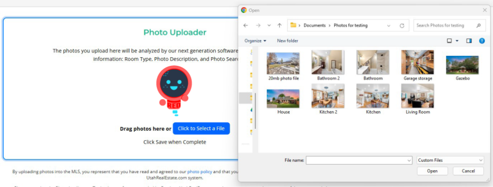Click the search magnifier icon
Viewport: 493px width, 187px height.
point(479,25)
